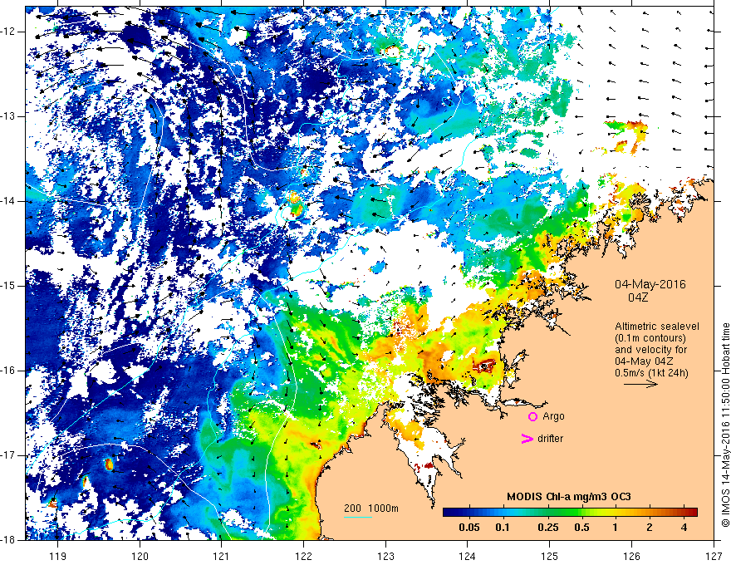Click the MODIS Chl-a mg/m3 OC3 title
The height and width of the screenshot is (565, 731).
(569, 497)
